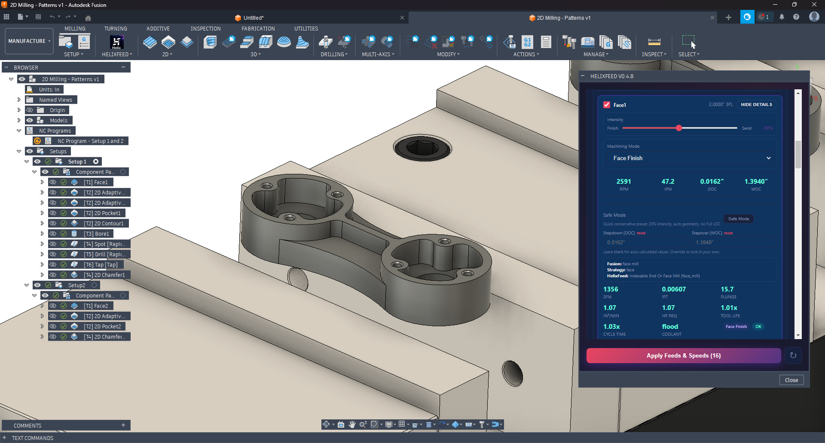Switch to the Untitled* document tab
The width and height of the screenshot is (825, 443).
[x=254, y=18]
